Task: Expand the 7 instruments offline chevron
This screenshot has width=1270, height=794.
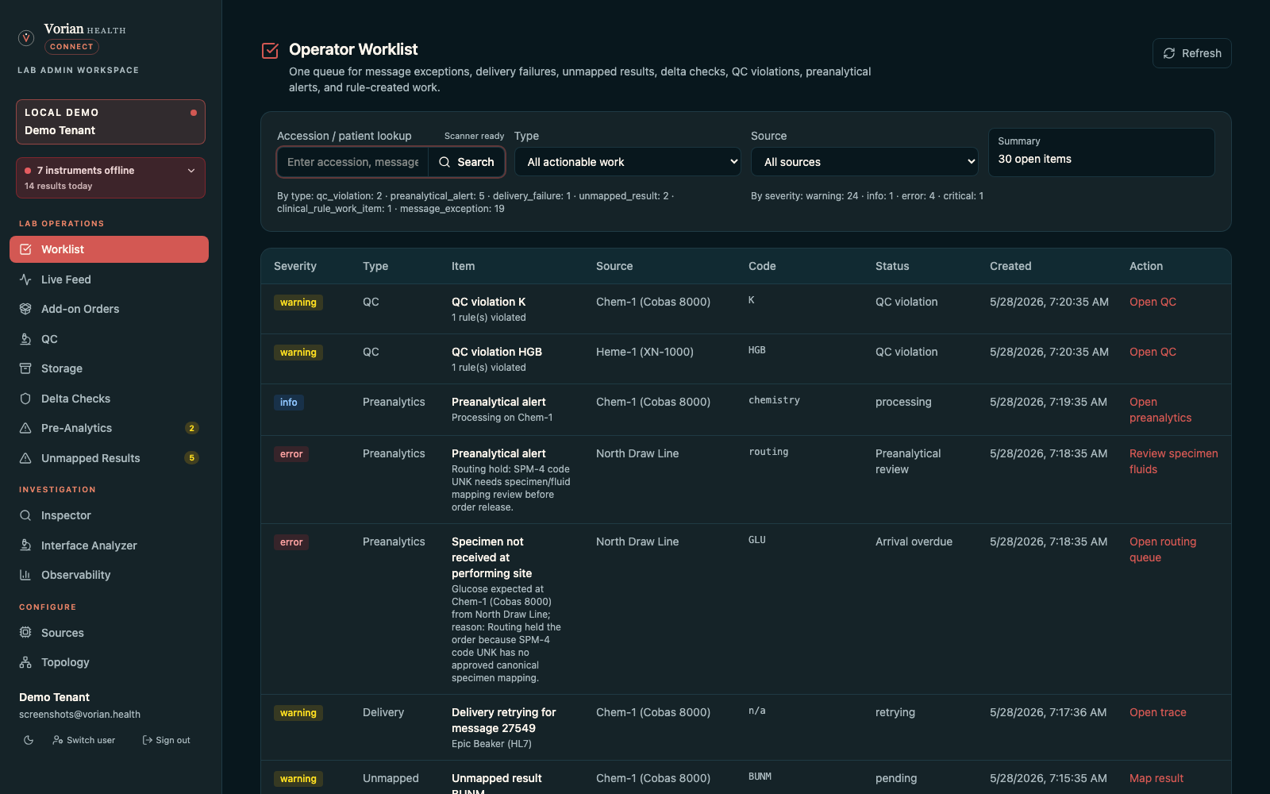Action: pyautogui.click(x=191, y=171)
